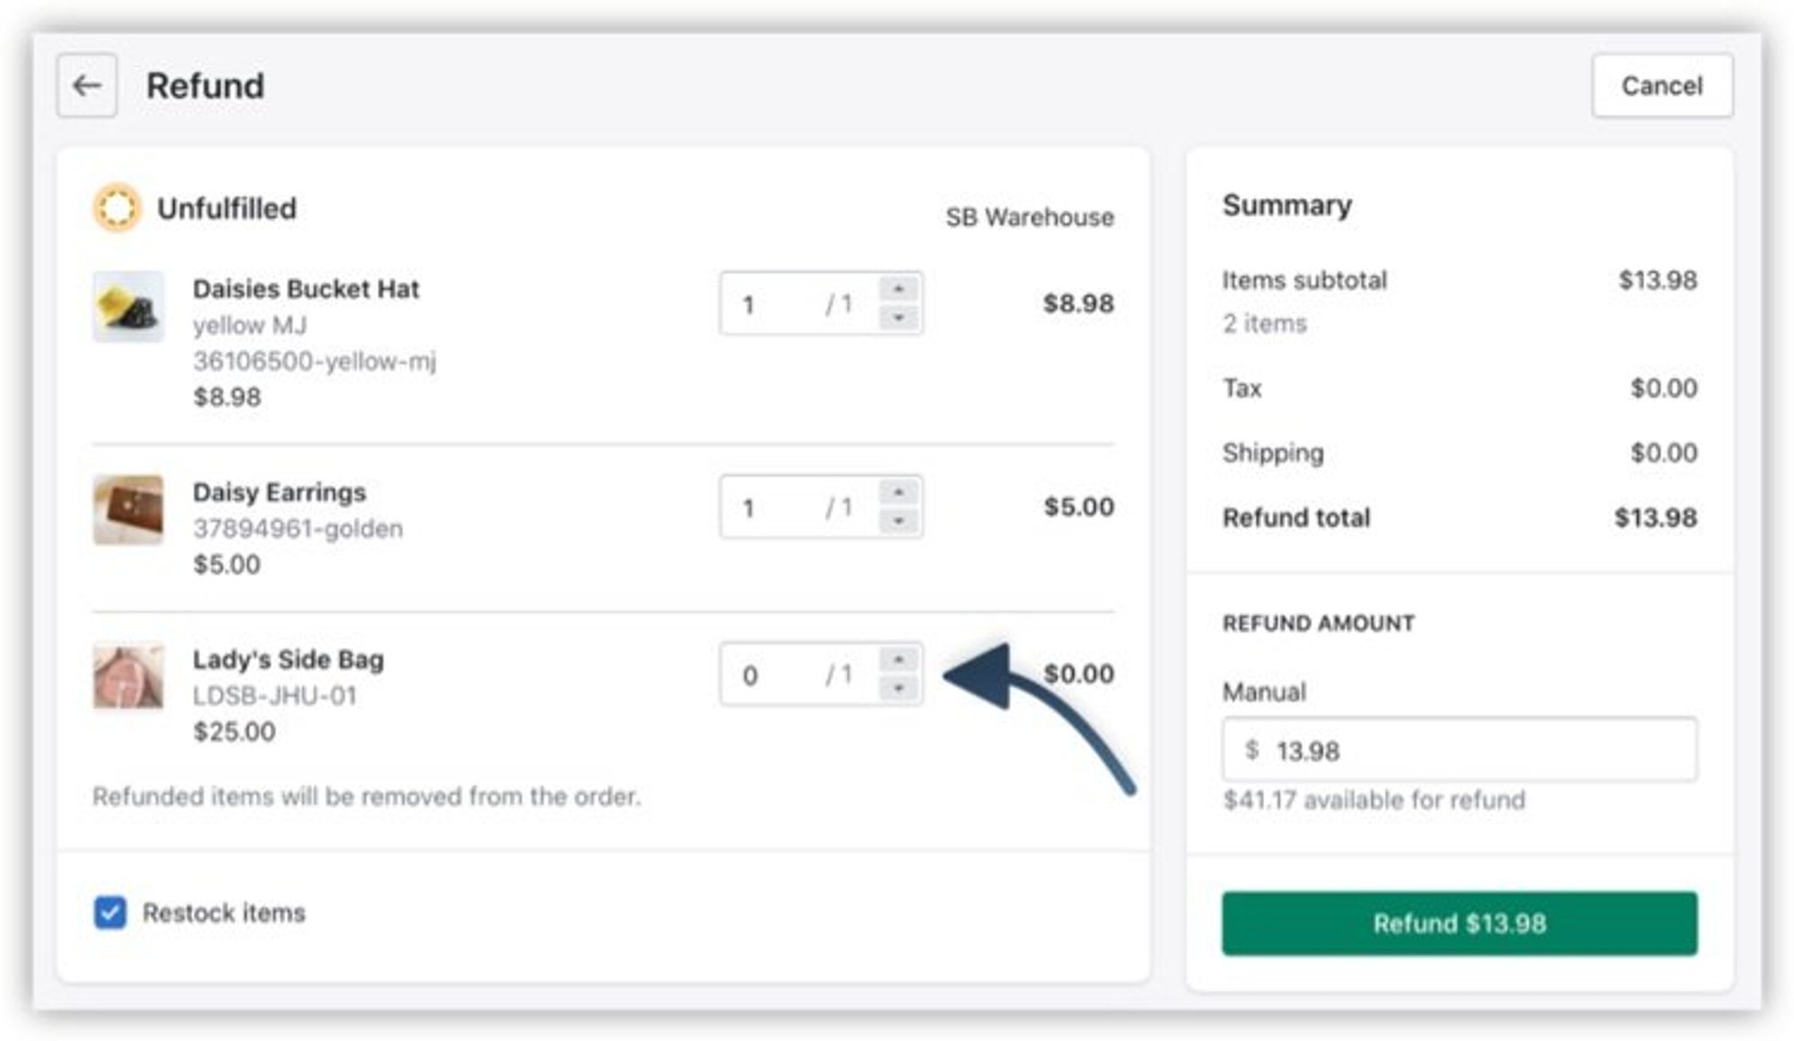Decrease the Lady's Side Bag quantity with down arrow
Viewport: 1794px width, 1041px height.
[898, 689]
